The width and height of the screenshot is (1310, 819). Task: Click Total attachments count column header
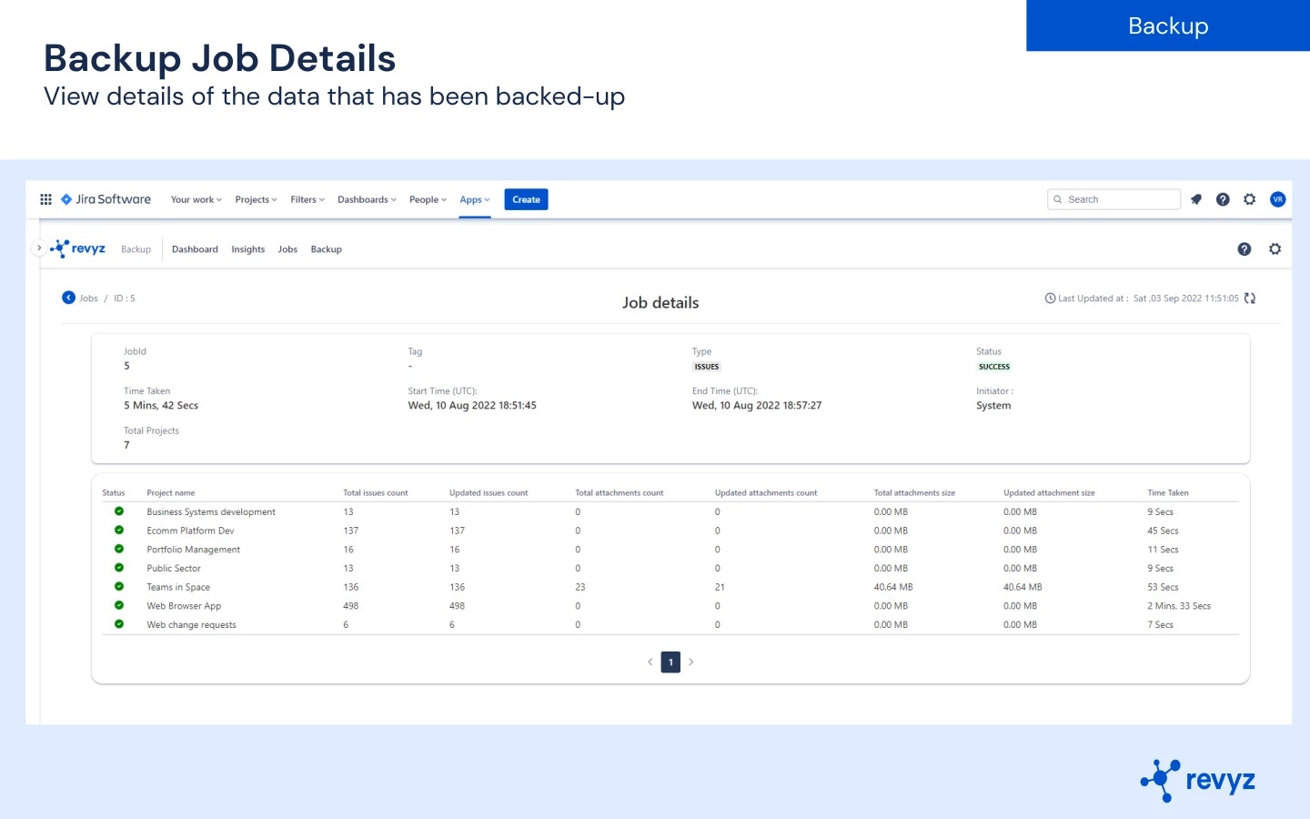tap(620, 492)
